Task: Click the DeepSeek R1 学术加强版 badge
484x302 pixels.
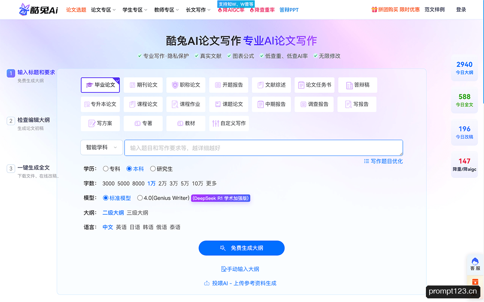Action: point(221,198)
